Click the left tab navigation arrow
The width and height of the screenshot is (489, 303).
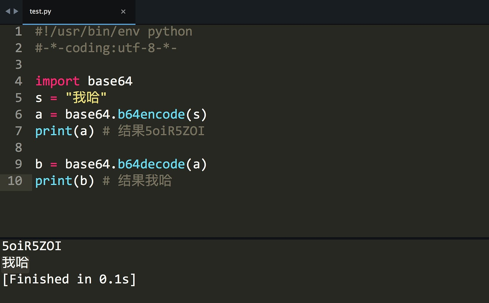click(8, 11)
